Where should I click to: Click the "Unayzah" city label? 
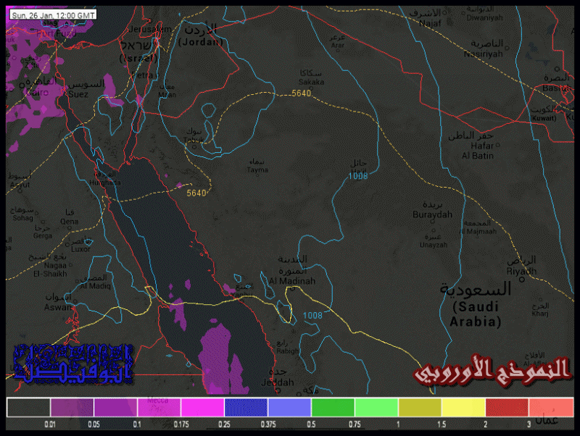click(434, 245)
